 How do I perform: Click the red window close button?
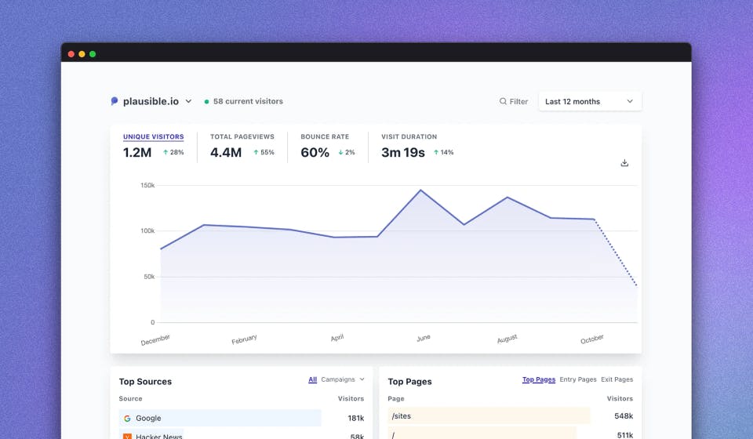coord(71,54)
